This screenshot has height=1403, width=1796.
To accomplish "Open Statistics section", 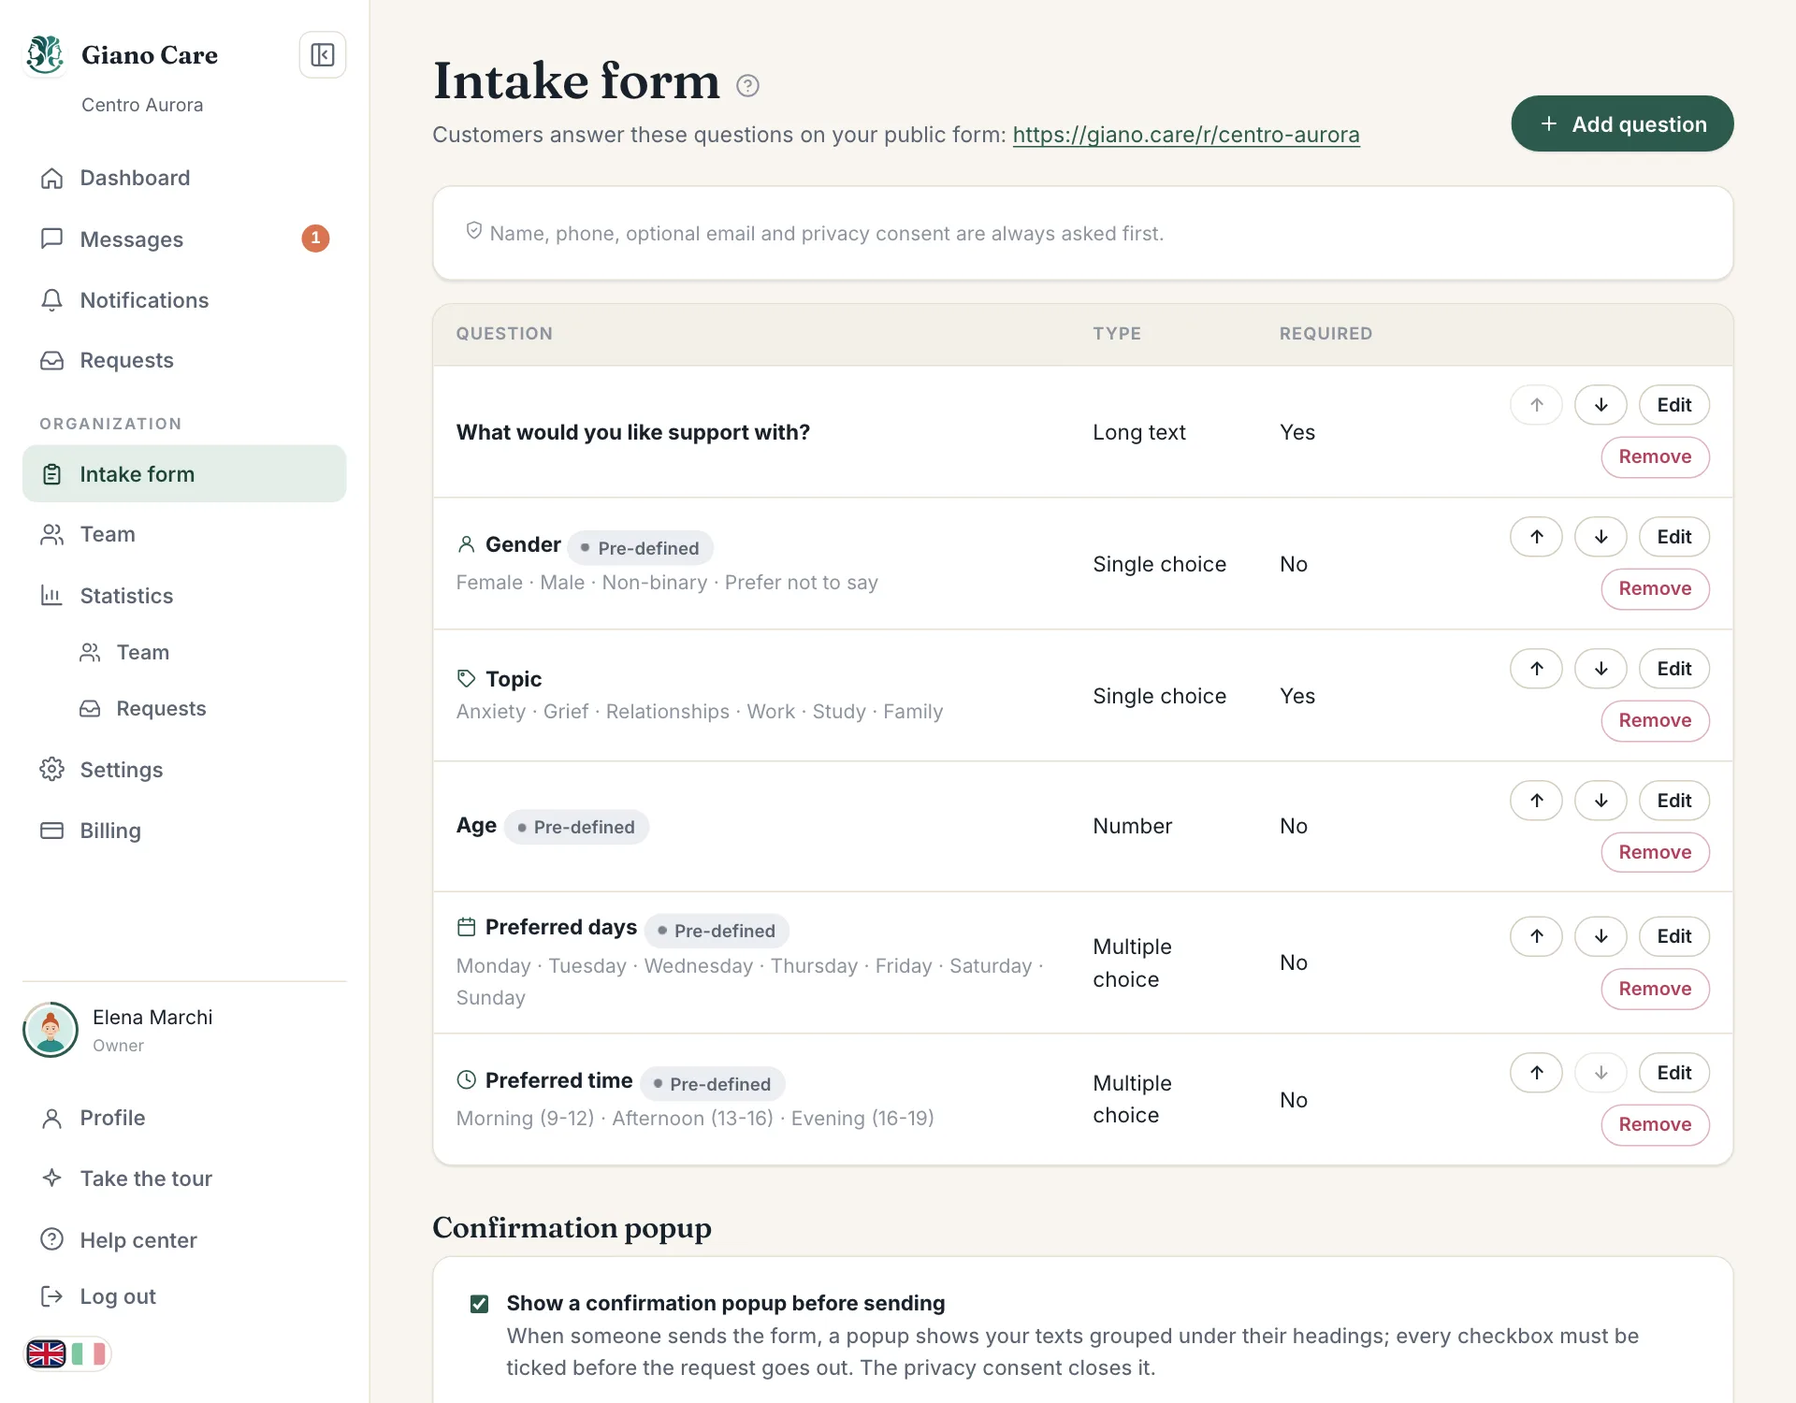I will click(184, 596).
